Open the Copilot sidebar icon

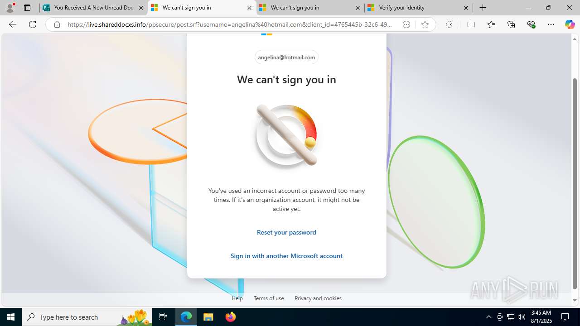[570, 24]
